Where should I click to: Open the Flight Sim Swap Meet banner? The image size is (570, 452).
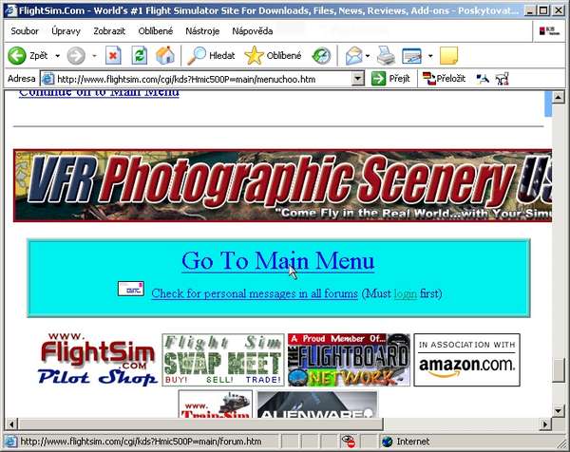[x=223, y=360]
